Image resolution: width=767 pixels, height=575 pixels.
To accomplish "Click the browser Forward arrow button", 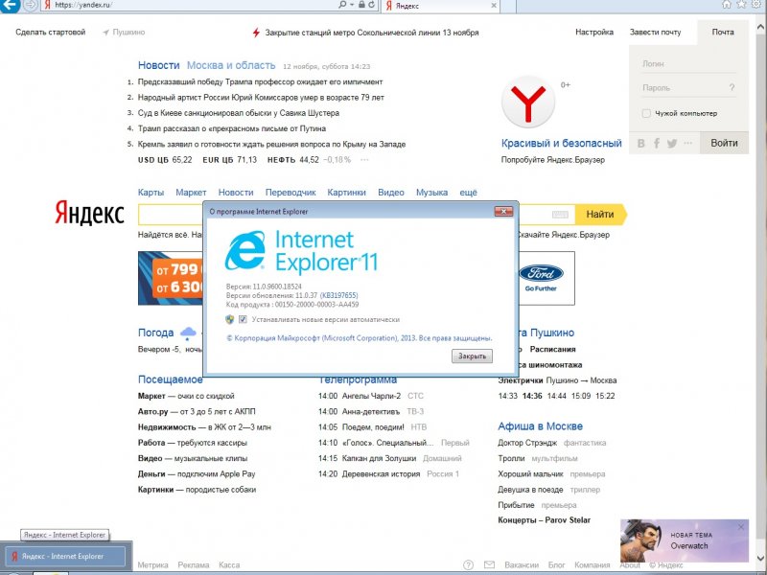I will (31, 6).
